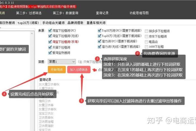Click the orange start query button
Image resolution: width=196 pixels, height=131 pixels.
pos(57,69)
